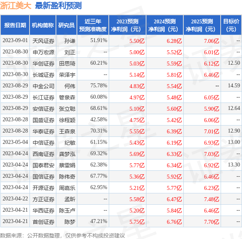Click researcher name 田思琦
242x239 pixels.
pos(67,64)
